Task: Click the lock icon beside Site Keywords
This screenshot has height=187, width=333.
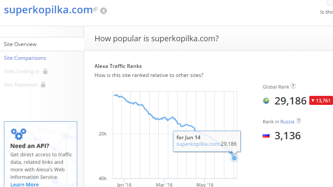Action: pos(43,84)
